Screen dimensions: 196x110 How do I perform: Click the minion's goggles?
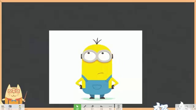(x=97, y=56)
